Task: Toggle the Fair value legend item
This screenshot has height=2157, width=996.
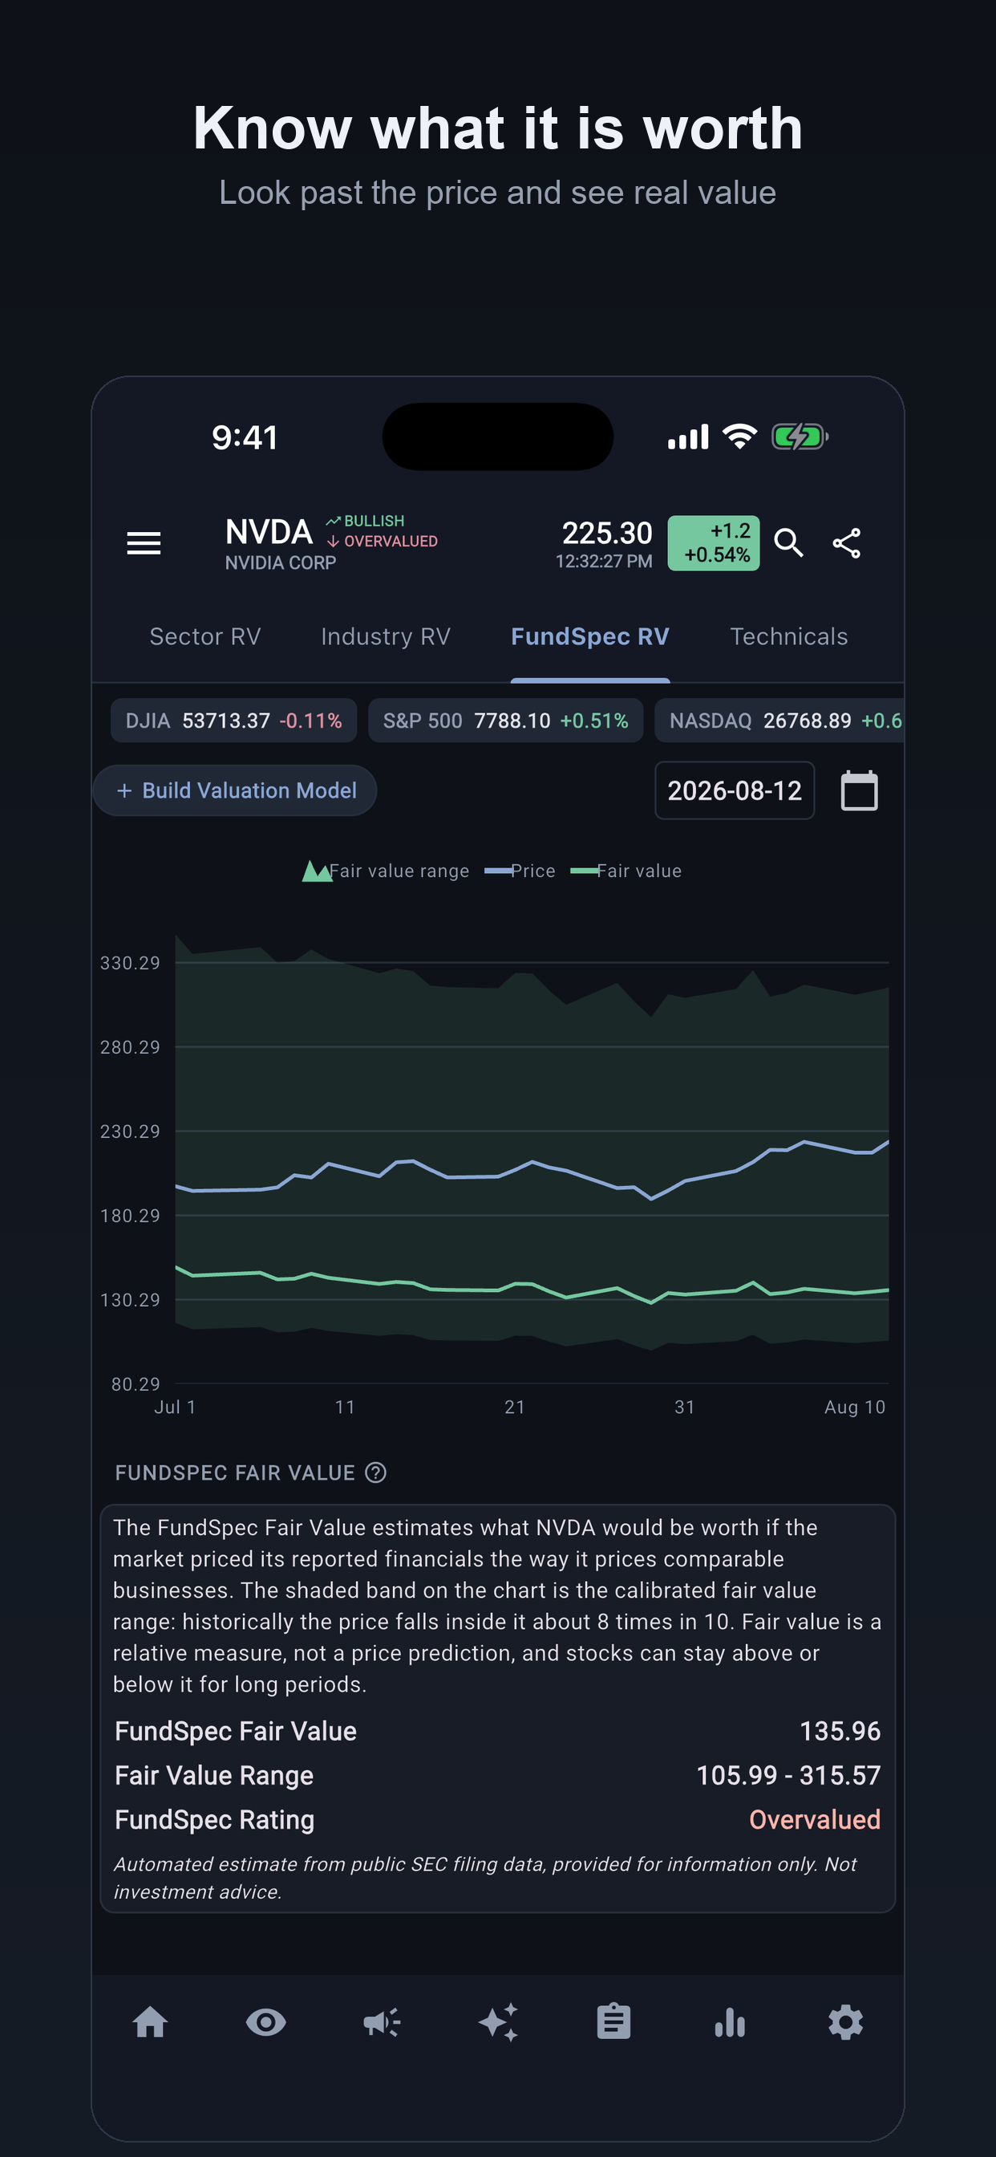Action: (x=626, y=871)
